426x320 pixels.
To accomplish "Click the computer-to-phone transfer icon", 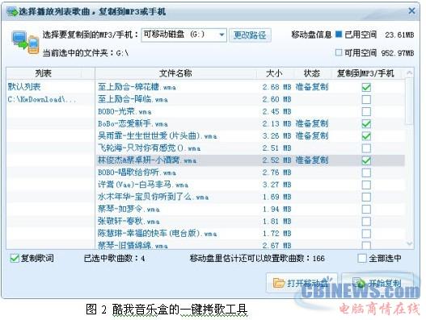I will (x=25, y=44).
